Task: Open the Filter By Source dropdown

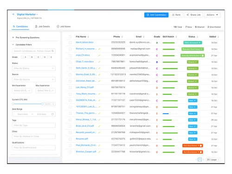Action: click(34, 79)
